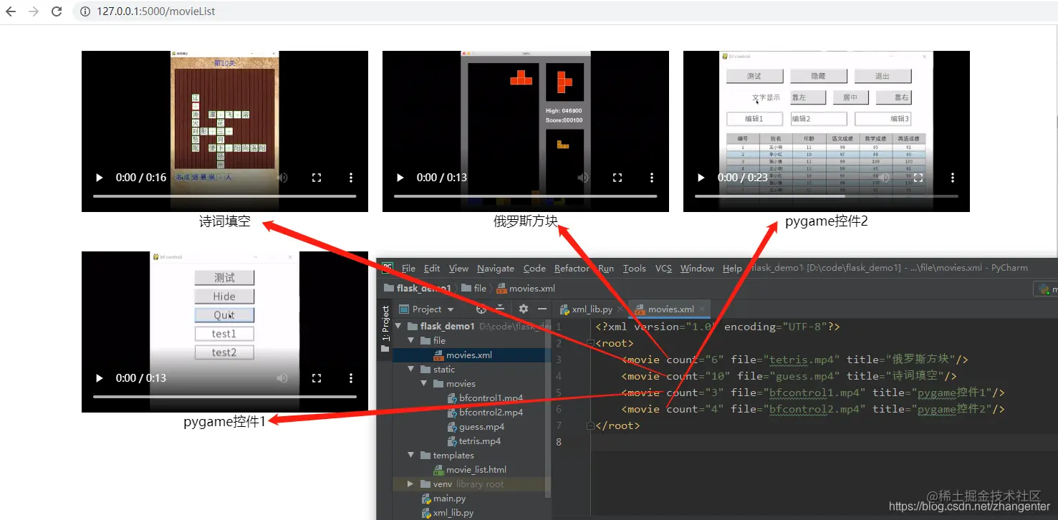Image resolution: width=1058 pixels, height=520 pixels.
Task: Open the Project panel settings gear
Action: pyautogui.click(x=524, y=309)
